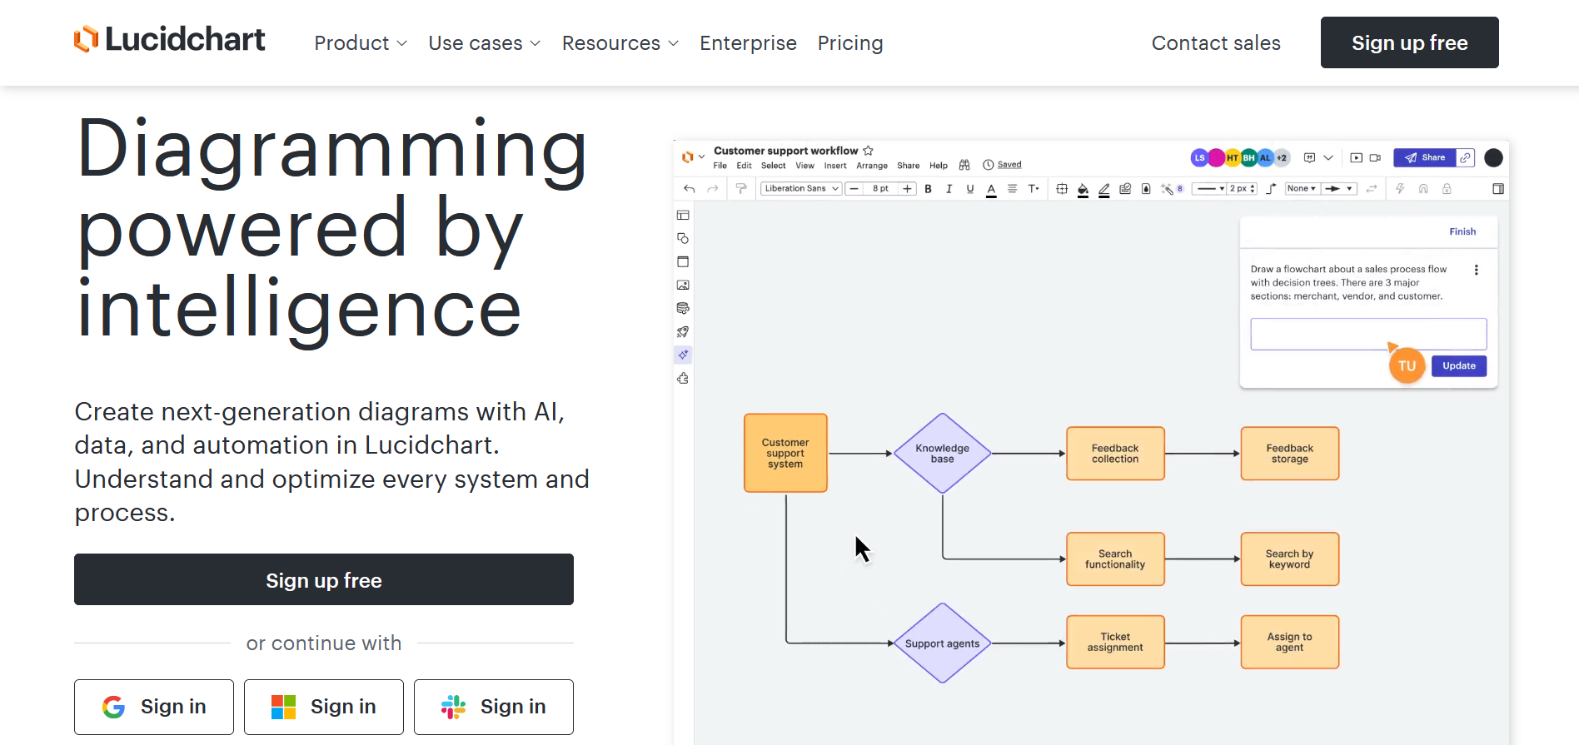
Task: Open the shapes library sidebar icon
Action: click(683, 238)
